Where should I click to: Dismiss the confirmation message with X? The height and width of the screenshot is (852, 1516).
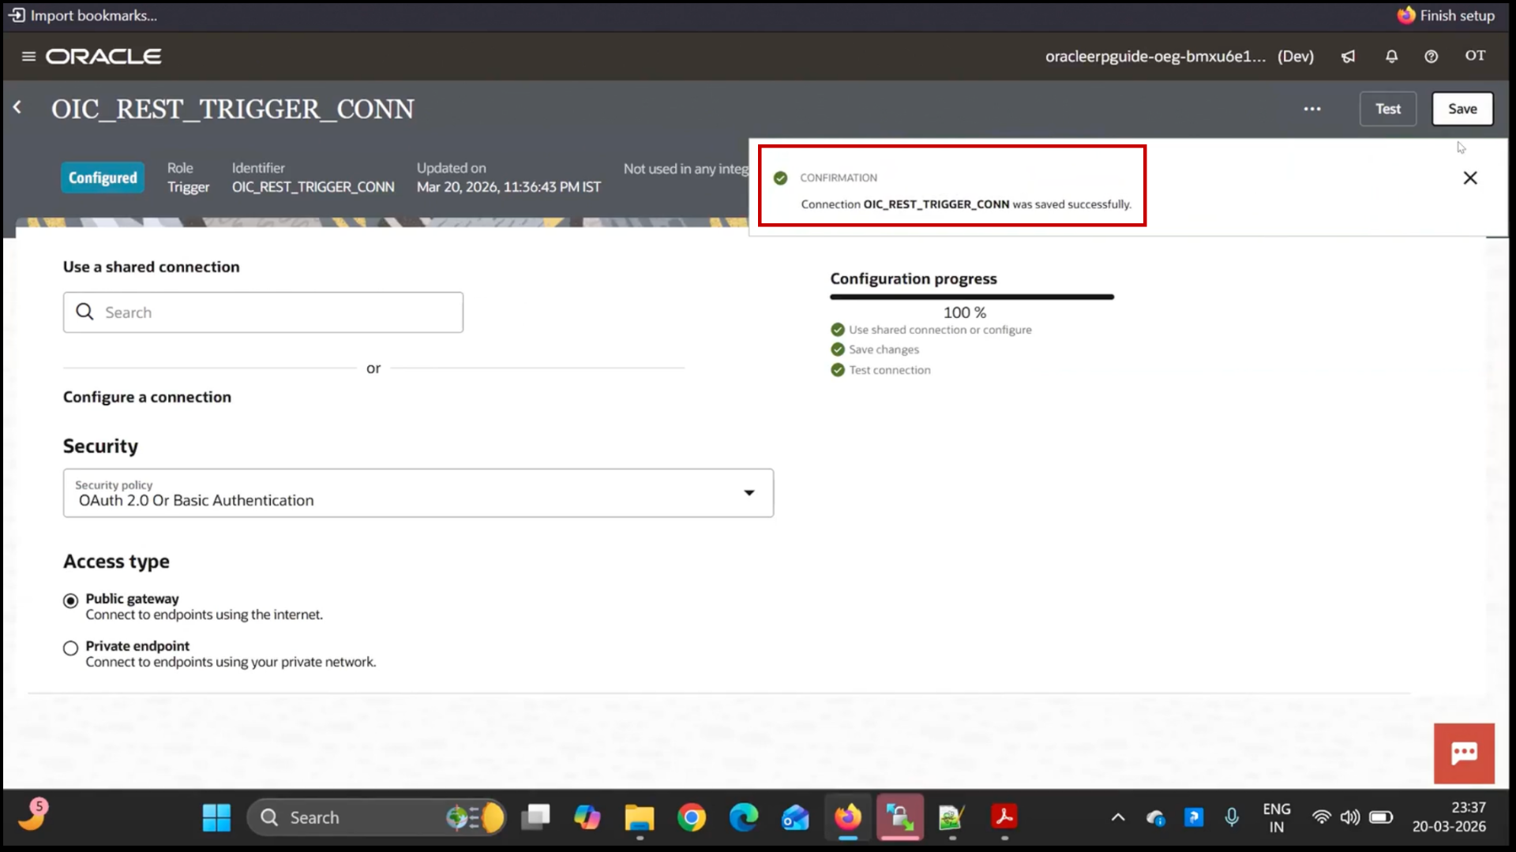coord(1470,177)
